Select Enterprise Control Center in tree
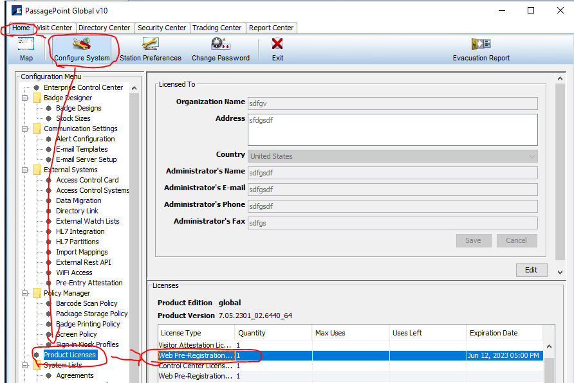Viewport: 574px width, 383px height. tap(83, 87)
